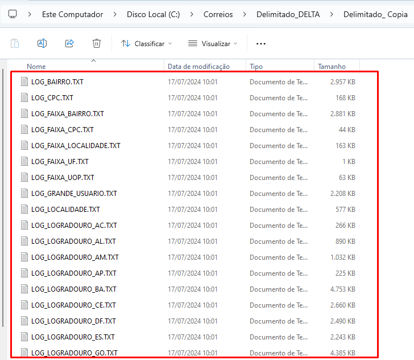
Task: Click the file icon of LOG_LOGRADOURO_AL.TXT
Action: (24, 241)
